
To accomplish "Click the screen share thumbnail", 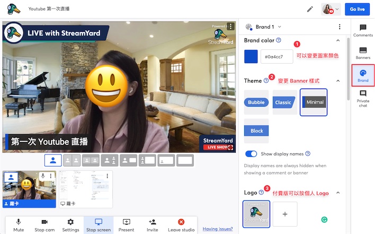I will [x=86, y=189].
